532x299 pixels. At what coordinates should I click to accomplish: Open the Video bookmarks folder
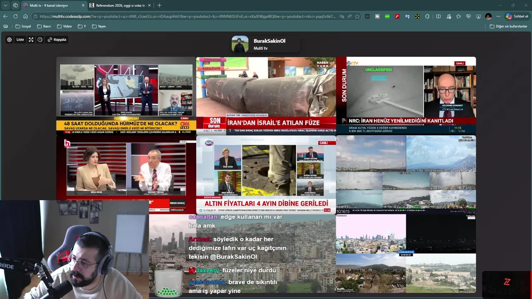64,26
